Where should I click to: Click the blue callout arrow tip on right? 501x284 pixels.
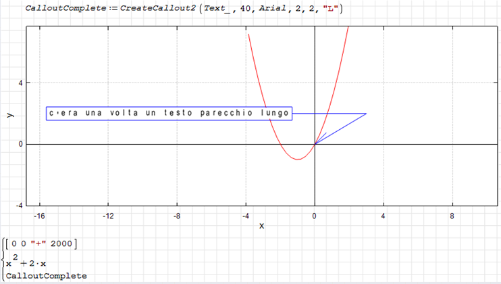pyautogui.click(x=365, y=114)
